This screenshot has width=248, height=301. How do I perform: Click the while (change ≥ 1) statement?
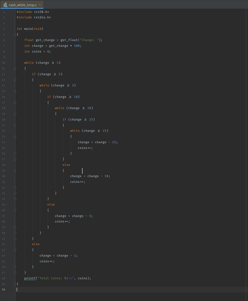tap(42, 63)
